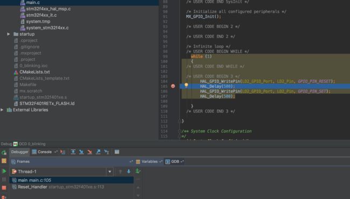Expand the startup folder
This screenshot has height=199, width=350.
pyautogui.click(x=8, y=34)
